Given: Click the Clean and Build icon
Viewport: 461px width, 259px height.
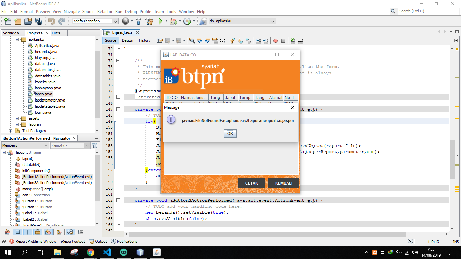Looking at the screenshot, I should tap(149, 21).
